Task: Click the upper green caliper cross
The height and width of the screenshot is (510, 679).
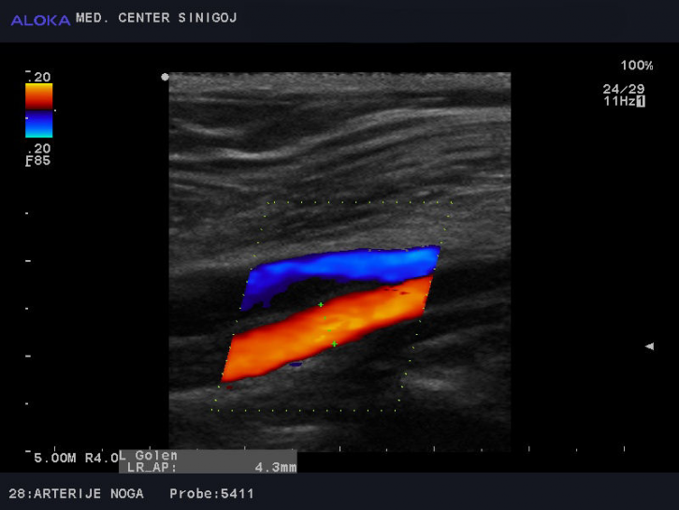Action: (x=321, y=305)
